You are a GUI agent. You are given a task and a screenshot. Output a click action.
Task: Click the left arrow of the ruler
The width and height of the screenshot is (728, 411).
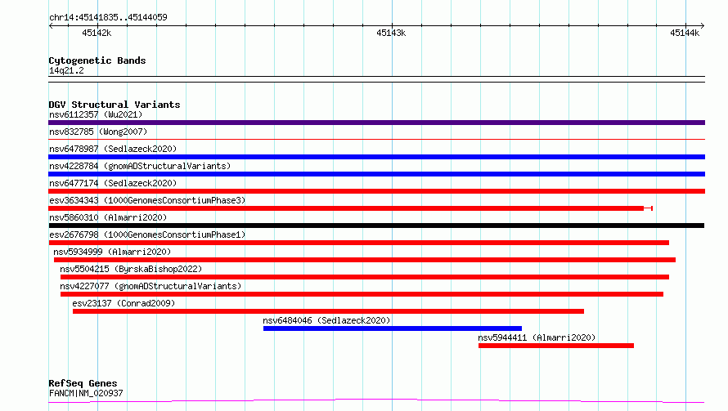pyautogui.click(x=51, y=25)
